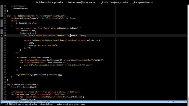Click the Attempt to create Self doc comment
This screenshot has height=106, width=189.
click(x=46, y=92)
